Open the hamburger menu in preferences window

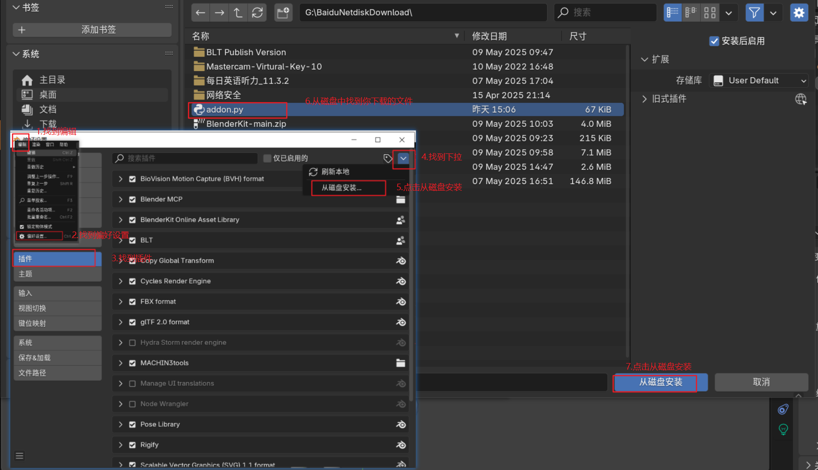(x=20, y=456)
